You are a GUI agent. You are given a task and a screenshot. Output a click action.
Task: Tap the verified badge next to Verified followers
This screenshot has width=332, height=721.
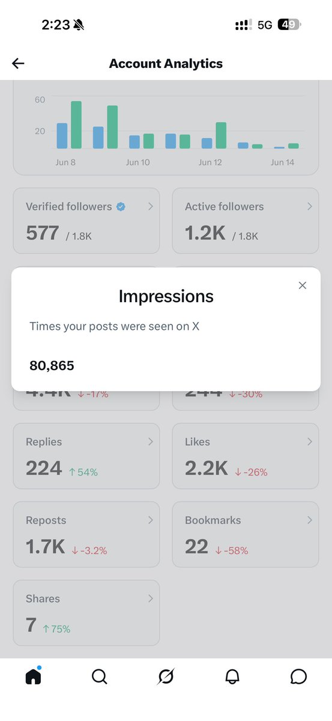pos(121,207)
